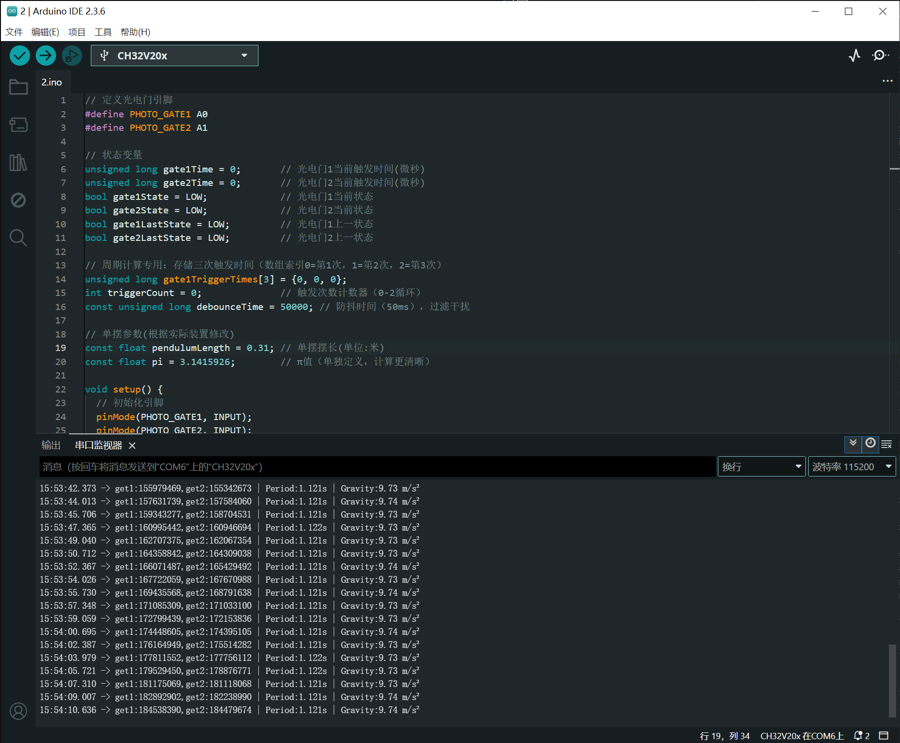This screenshot has height=743, width=900.
Task: Open the 工具 menu
Action: point(103,32)
